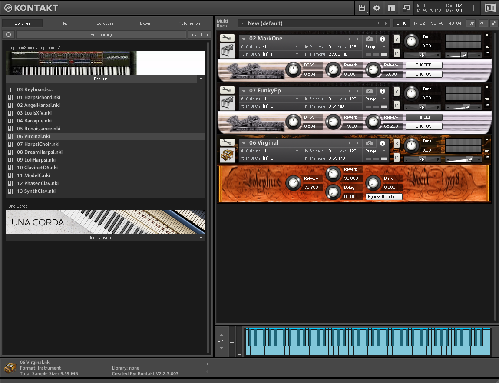Click the library refresh icon
The image size is (499, 383).
[x=9, y=34]
